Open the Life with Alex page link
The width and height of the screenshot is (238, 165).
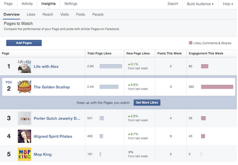(46, 66)
